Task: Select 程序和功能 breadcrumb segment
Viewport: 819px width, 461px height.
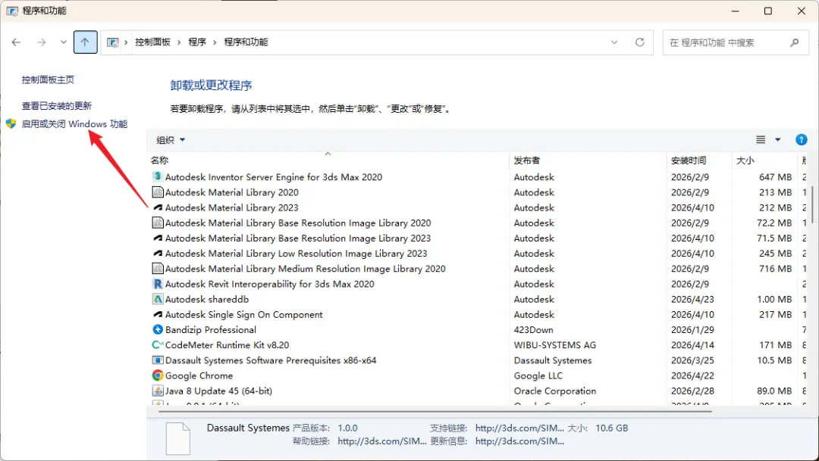Action: tap(246, 42)
